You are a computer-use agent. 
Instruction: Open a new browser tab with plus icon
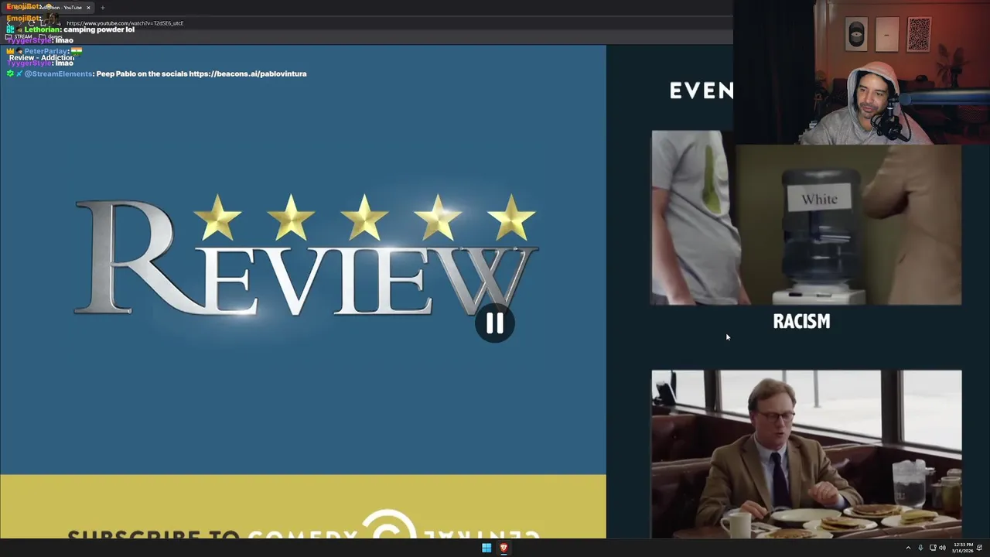tap(102, 8)
